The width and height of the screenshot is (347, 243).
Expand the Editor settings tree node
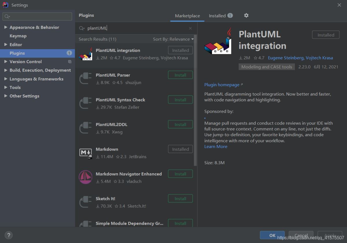(6, 45)
